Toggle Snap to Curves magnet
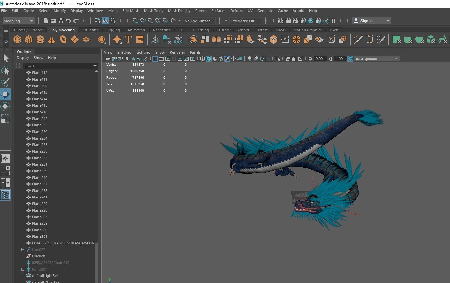The width and height of the screenshot is (450, 283). [x=142, y=21]
